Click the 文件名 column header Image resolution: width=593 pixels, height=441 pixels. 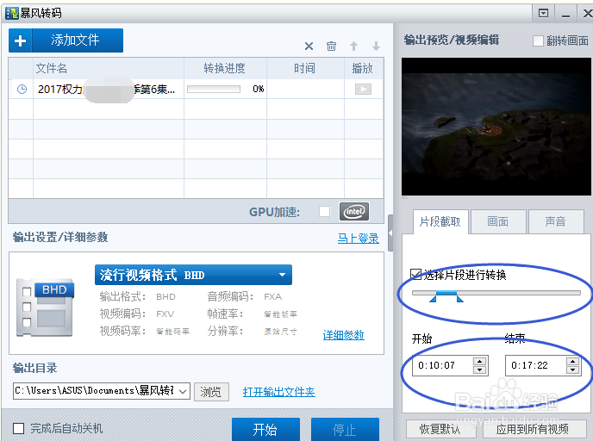(x=52, y=68)
